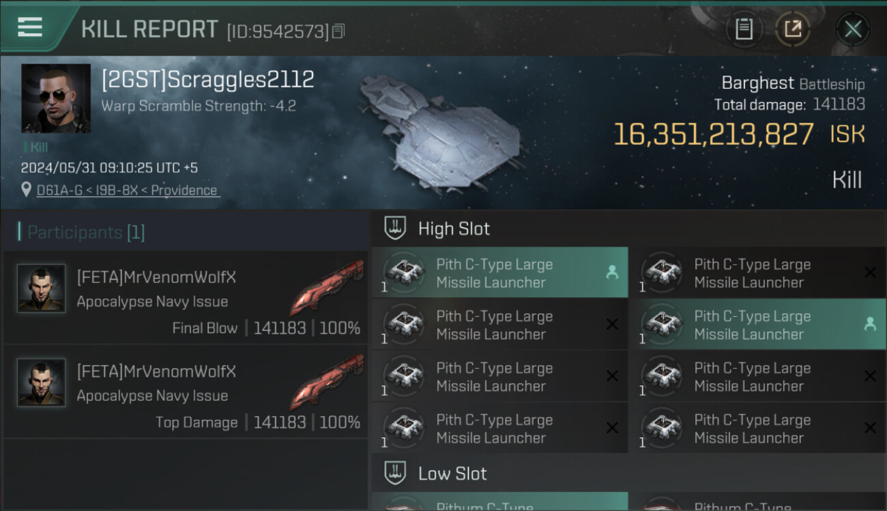Select the bottom-left Pith C-Type launcher
This screenshot has height=511, width=887.
pyautogui.click(x=494, y=429)
